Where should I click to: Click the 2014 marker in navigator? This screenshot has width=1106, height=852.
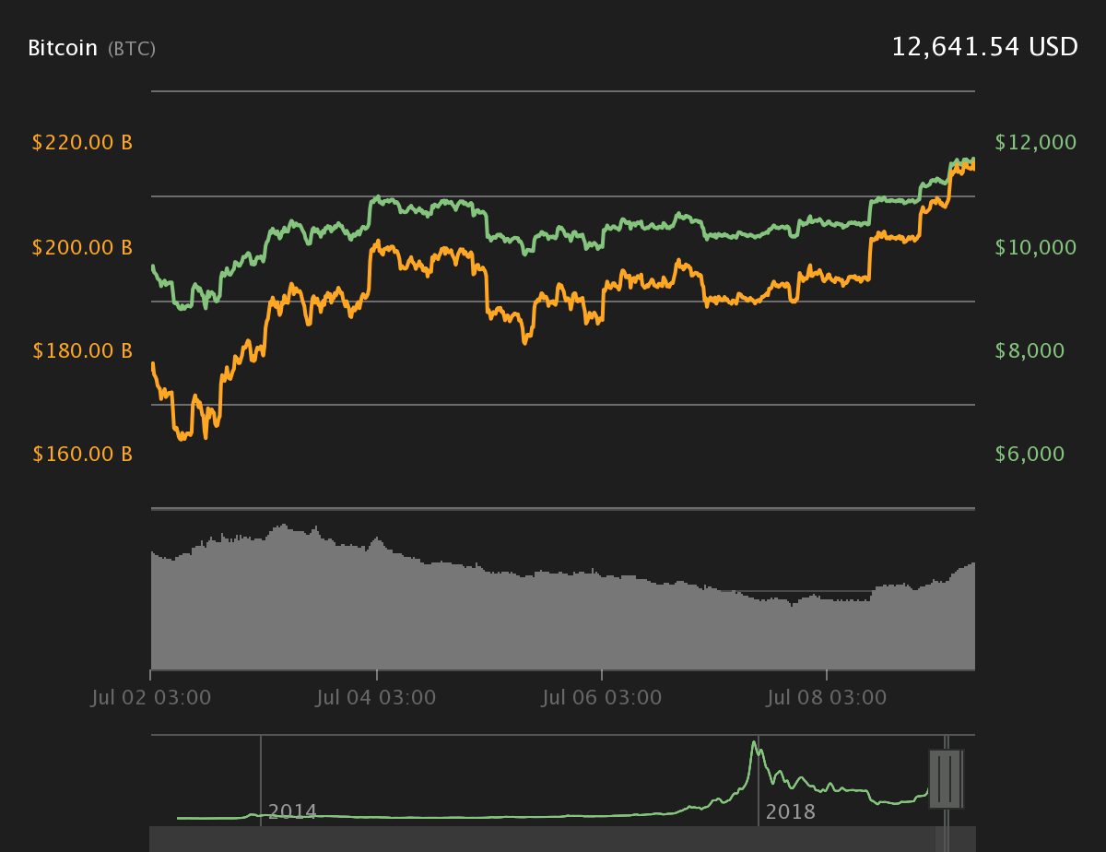[292, 812]
